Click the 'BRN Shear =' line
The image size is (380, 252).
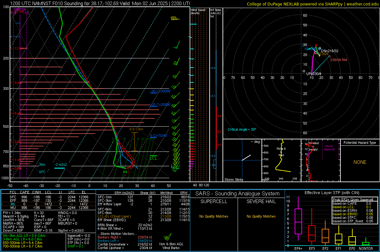pyautogui.click(x=125, y=225)
